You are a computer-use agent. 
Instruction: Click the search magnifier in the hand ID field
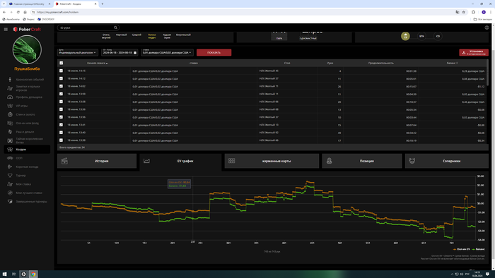click(x=115, y=28)
